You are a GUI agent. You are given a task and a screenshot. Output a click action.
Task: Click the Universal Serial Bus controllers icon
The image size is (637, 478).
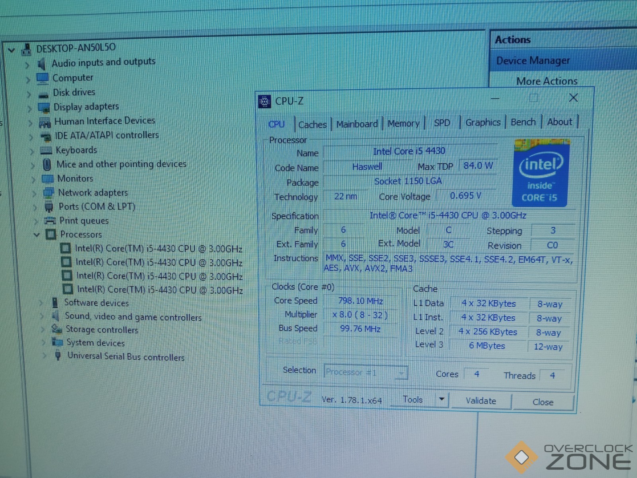tap(58, 355)
